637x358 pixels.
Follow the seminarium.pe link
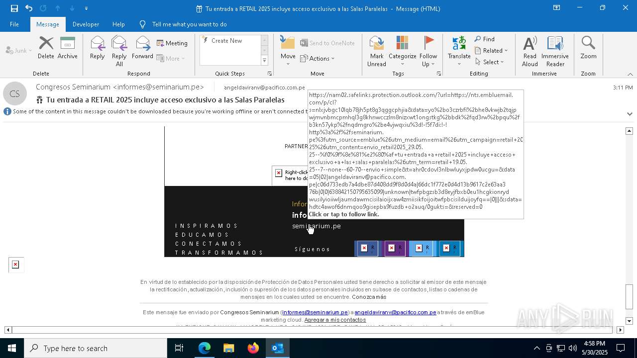[x=317, y=226]
